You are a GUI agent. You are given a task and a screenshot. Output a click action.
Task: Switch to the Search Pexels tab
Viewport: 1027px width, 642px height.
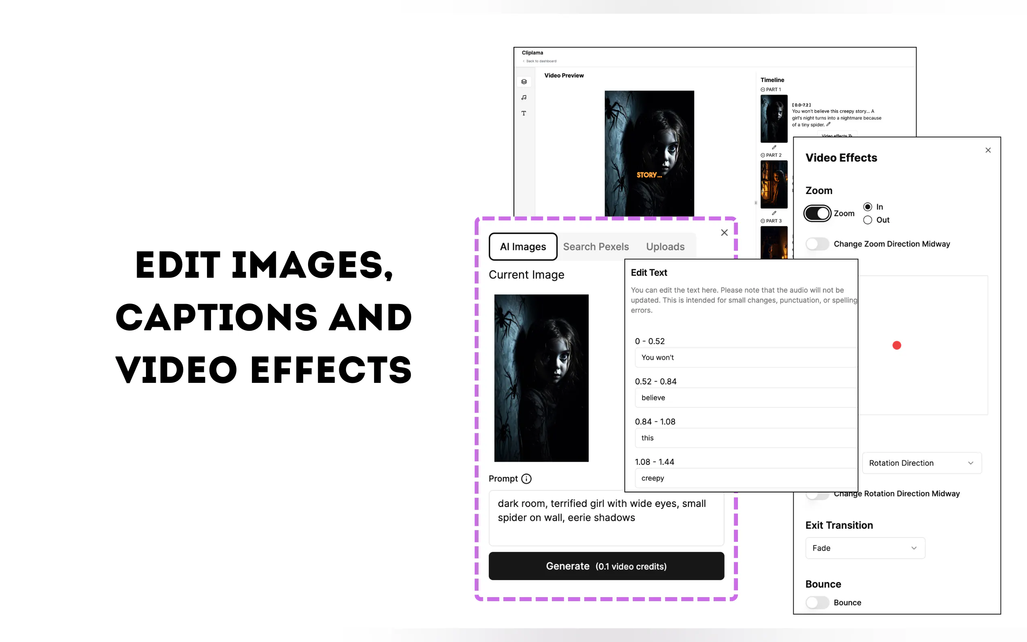(596, 247)
